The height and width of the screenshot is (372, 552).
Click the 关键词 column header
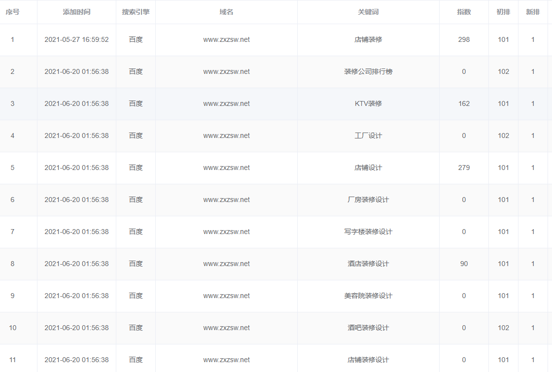368,12
